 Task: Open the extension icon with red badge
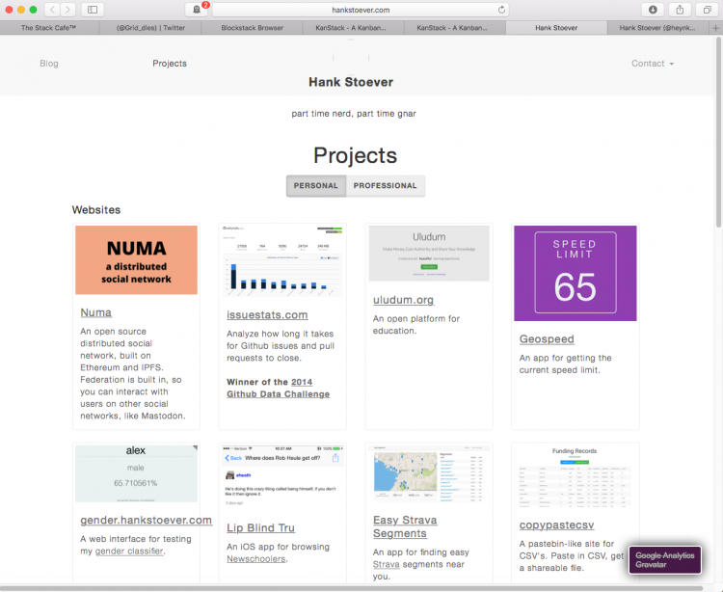(x=197, y=10)
